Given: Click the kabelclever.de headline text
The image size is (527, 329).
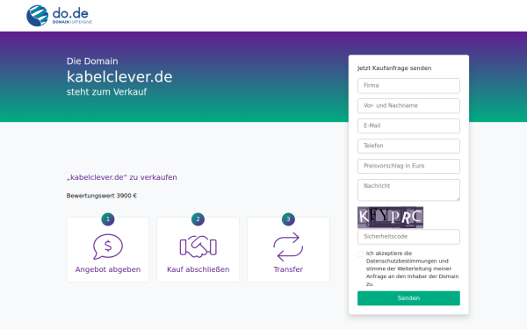Looking at the screenshot, I should point(119,77).
